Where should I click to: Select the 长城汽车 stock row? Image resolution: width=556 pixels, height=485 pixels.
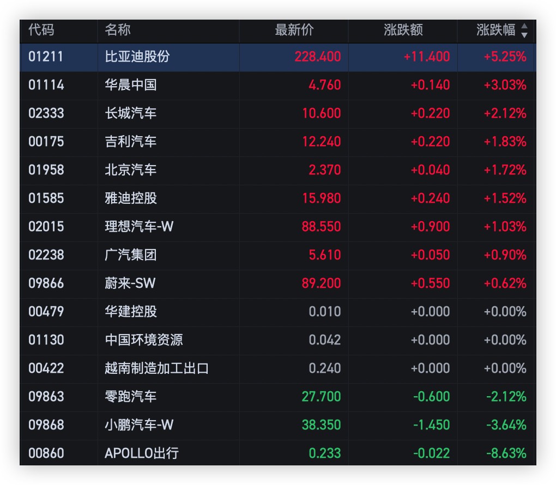(131, 113)
